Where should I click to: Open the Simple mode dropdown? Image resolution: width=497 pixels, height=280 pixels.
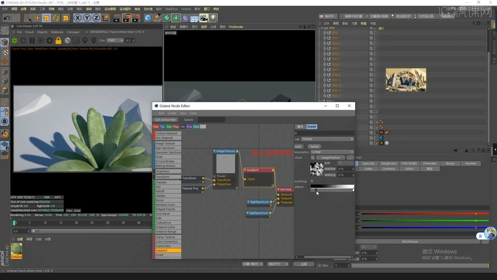point(327,139)
